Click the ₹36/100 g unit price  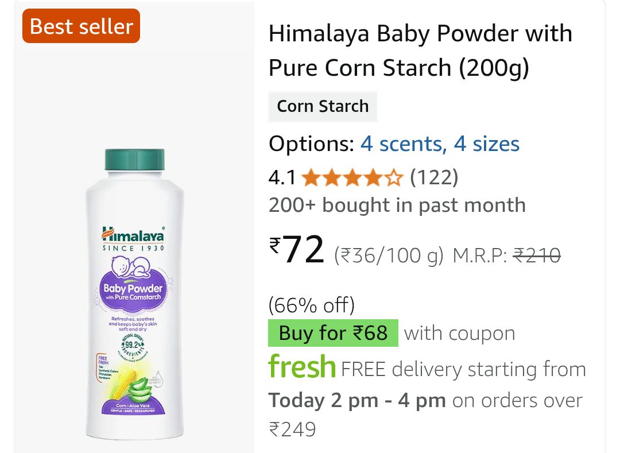(389, 255)
